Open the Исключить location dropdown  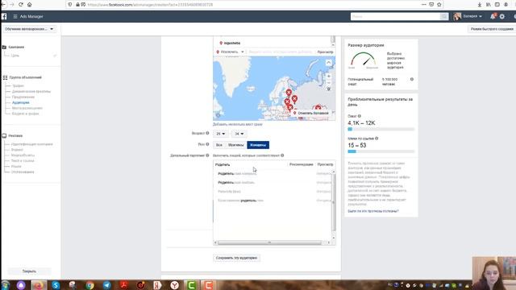pos(230,52)
